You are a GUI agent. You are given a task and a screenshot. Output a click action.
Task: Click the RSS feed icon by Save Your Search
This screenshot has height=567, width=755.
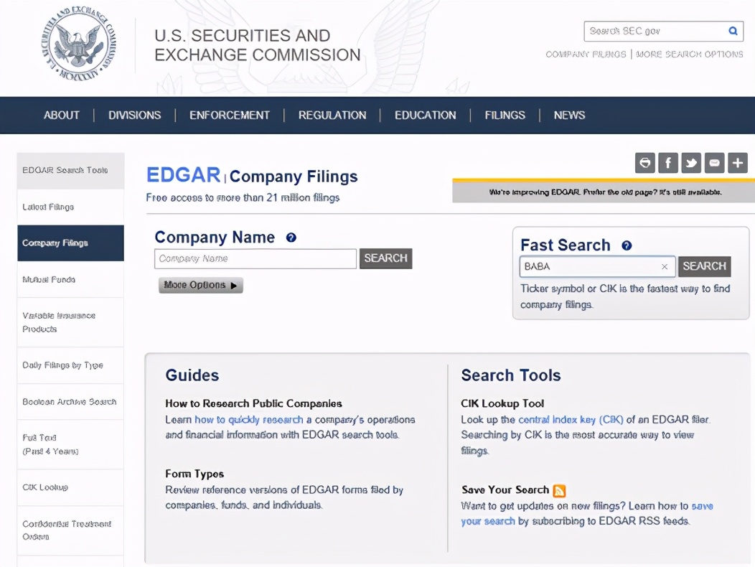click(559, 490)
